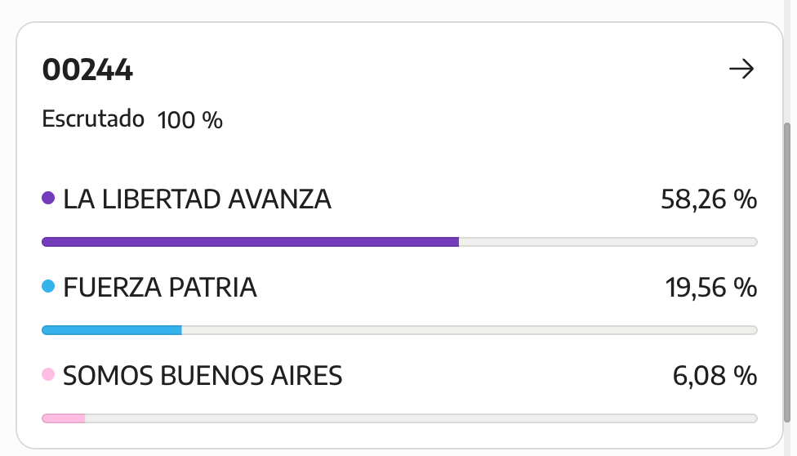Click the vertical scrollbar thumb
Viewport: 797px width, 456px height.
(x=787, y=272)
